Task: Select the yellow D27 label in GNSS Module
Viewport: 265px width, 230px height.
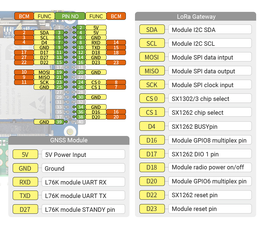Action: coord(25,209)
